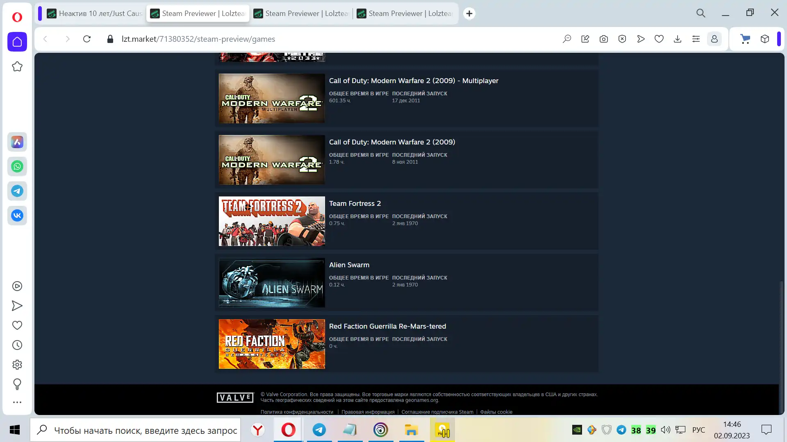Open My Flow arrow icon in the sidebar
The image size is (787, 442).
(17, 306)
